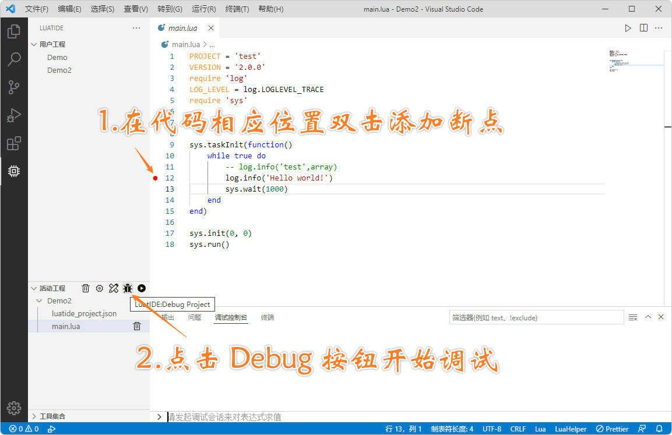Viewport: 672px width, 435px height.
Task: Open Source Control view icon
Action: 14,87
